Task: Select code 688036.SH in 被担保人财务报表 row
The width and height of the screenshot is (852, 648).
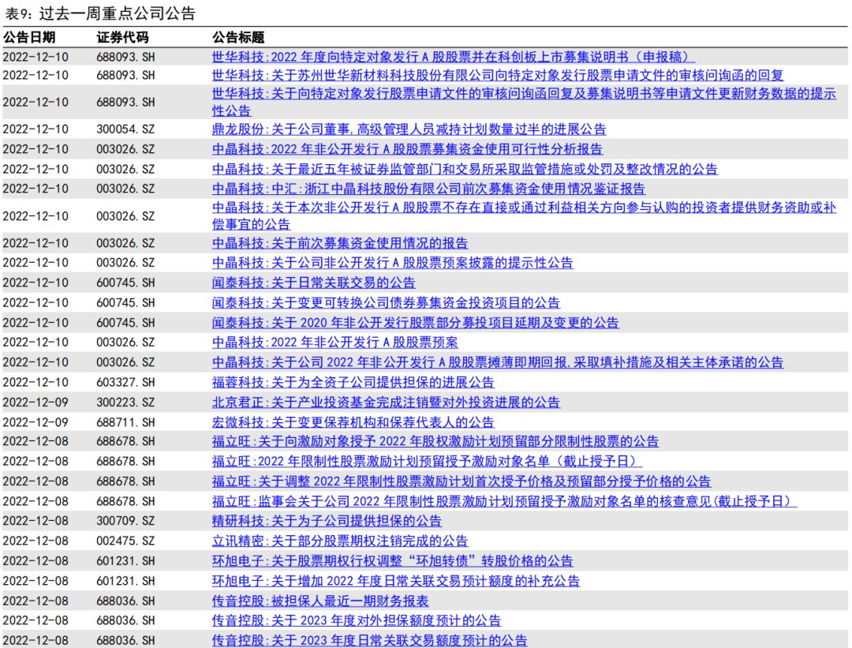Action: tap(125, 601)
